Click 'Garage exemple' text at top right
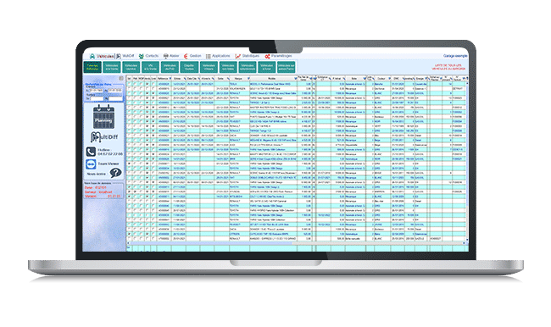This screenshot has height=327, width=551. [x=455, y=56]
